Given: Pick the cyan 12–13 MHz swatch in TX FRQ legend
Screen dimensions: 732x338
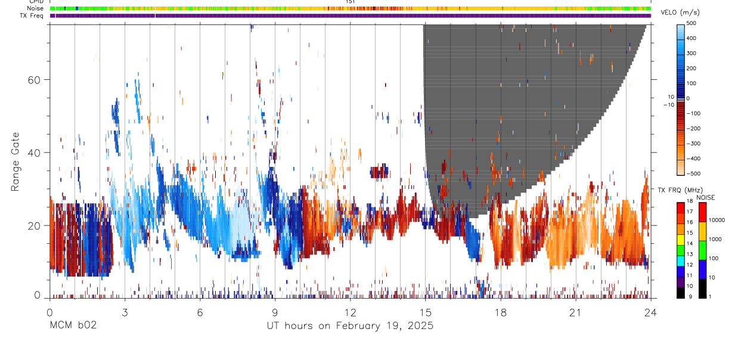Looking at the screenshot, I should 681,260.
